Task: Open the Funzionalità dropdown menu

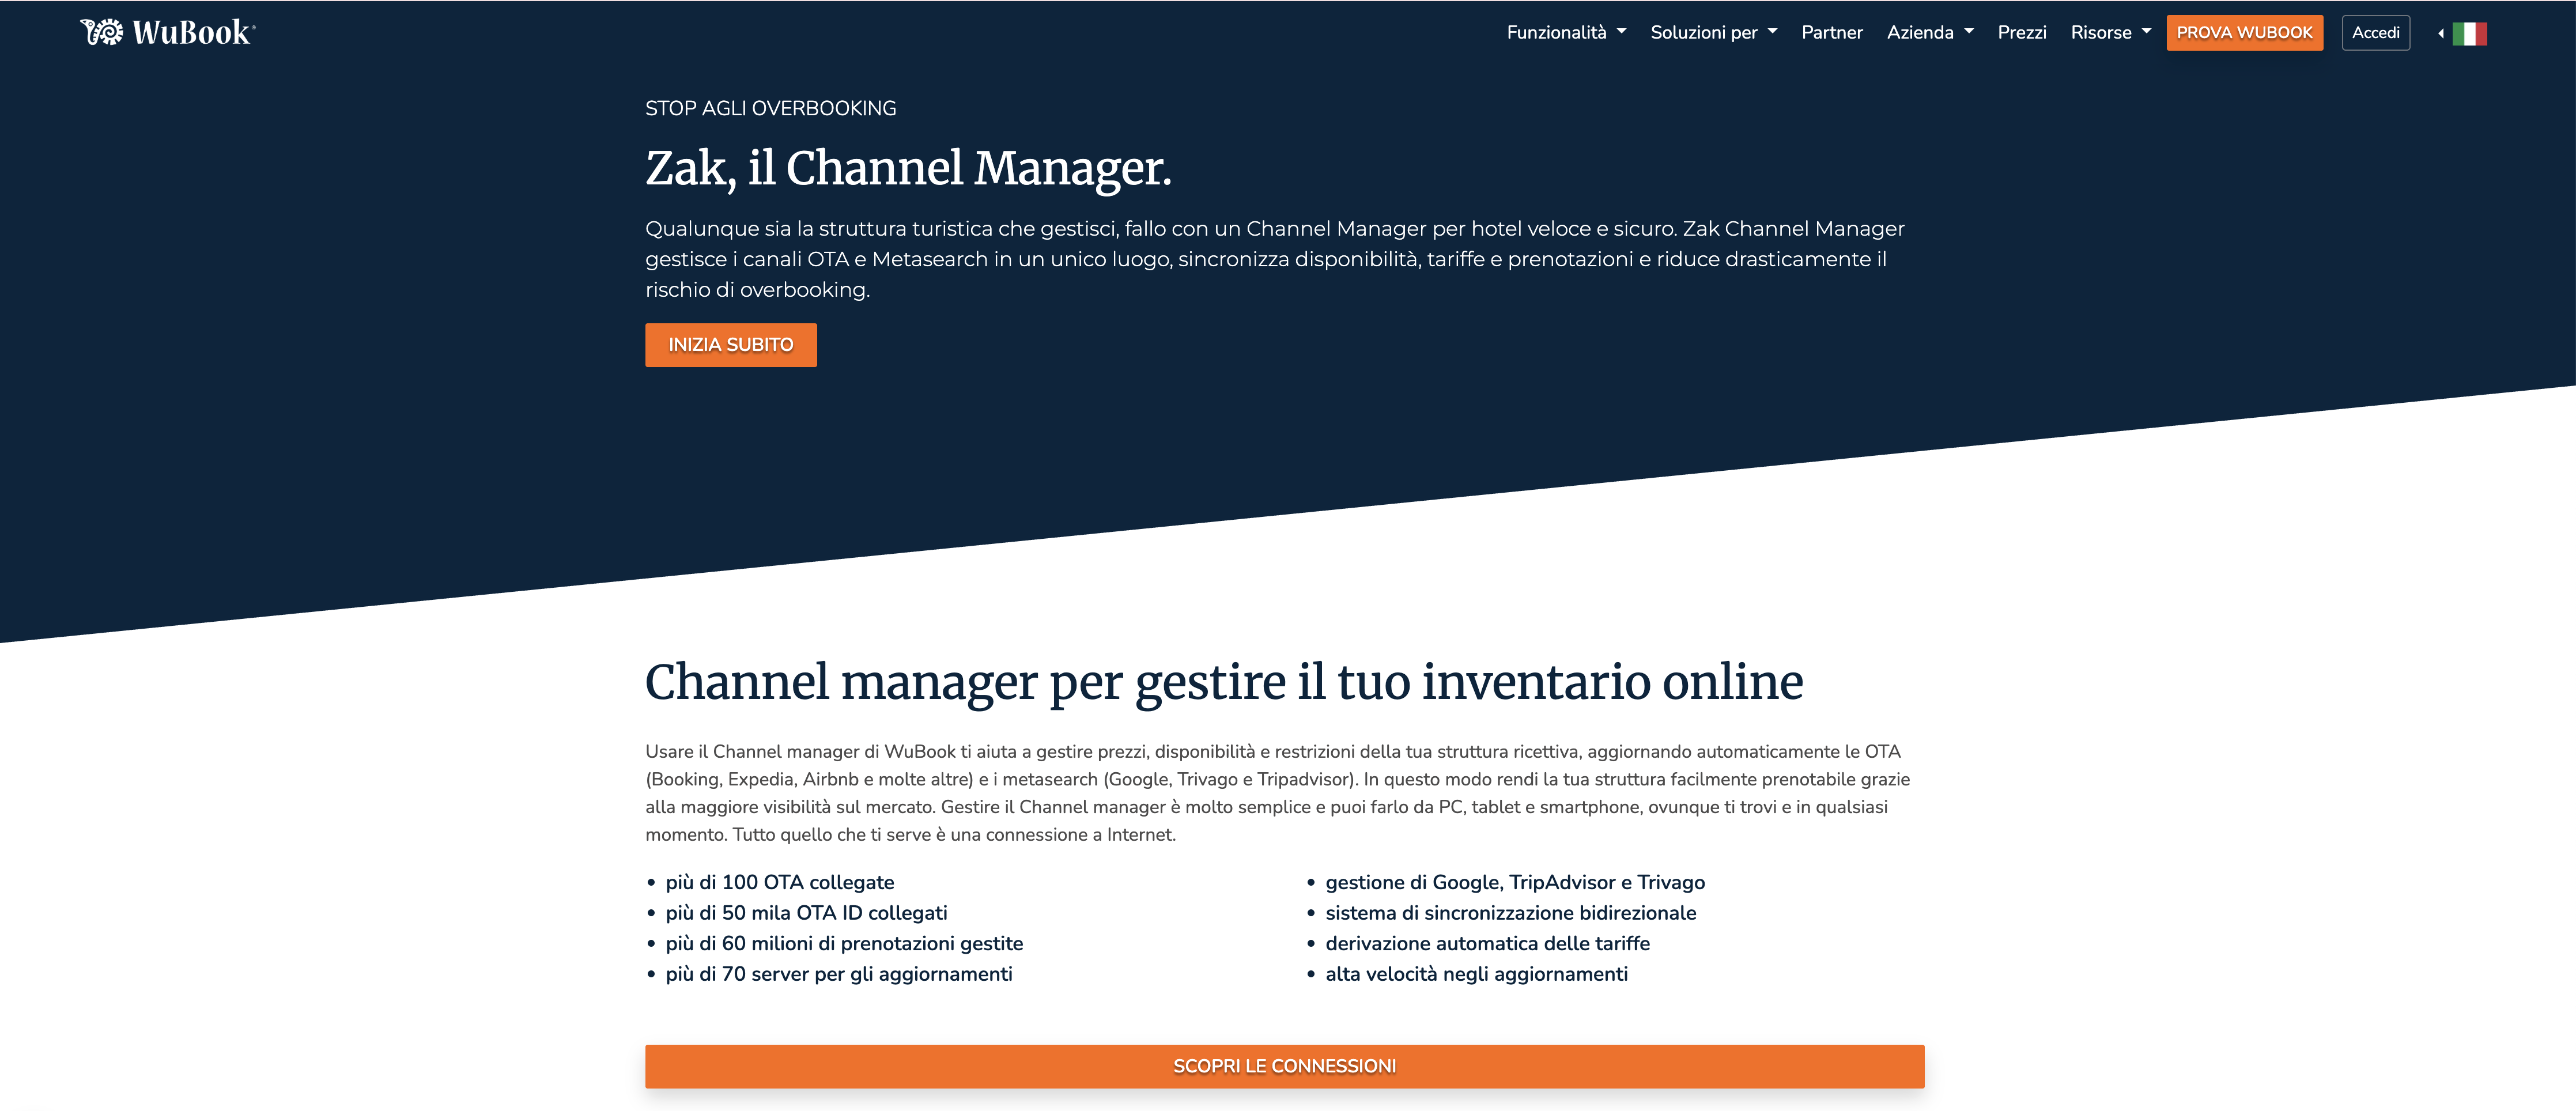Action: 1566,32
